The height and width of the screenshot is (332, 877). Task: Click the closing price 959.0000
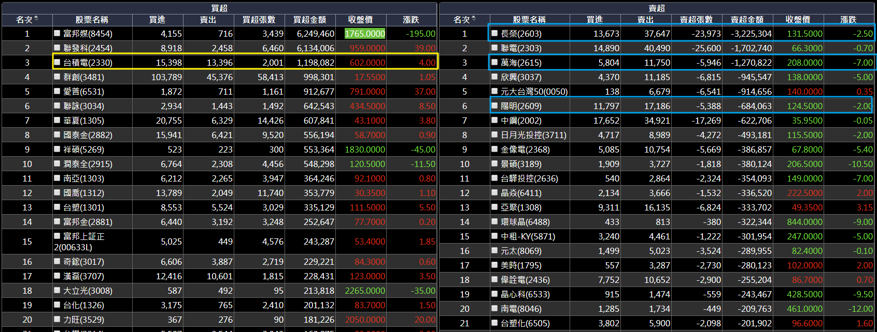367,48
